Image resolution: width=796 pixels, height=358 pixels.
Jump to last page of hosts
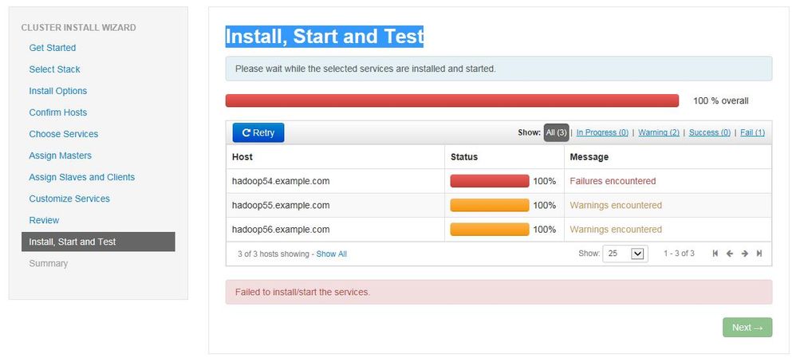click(759, 254)
